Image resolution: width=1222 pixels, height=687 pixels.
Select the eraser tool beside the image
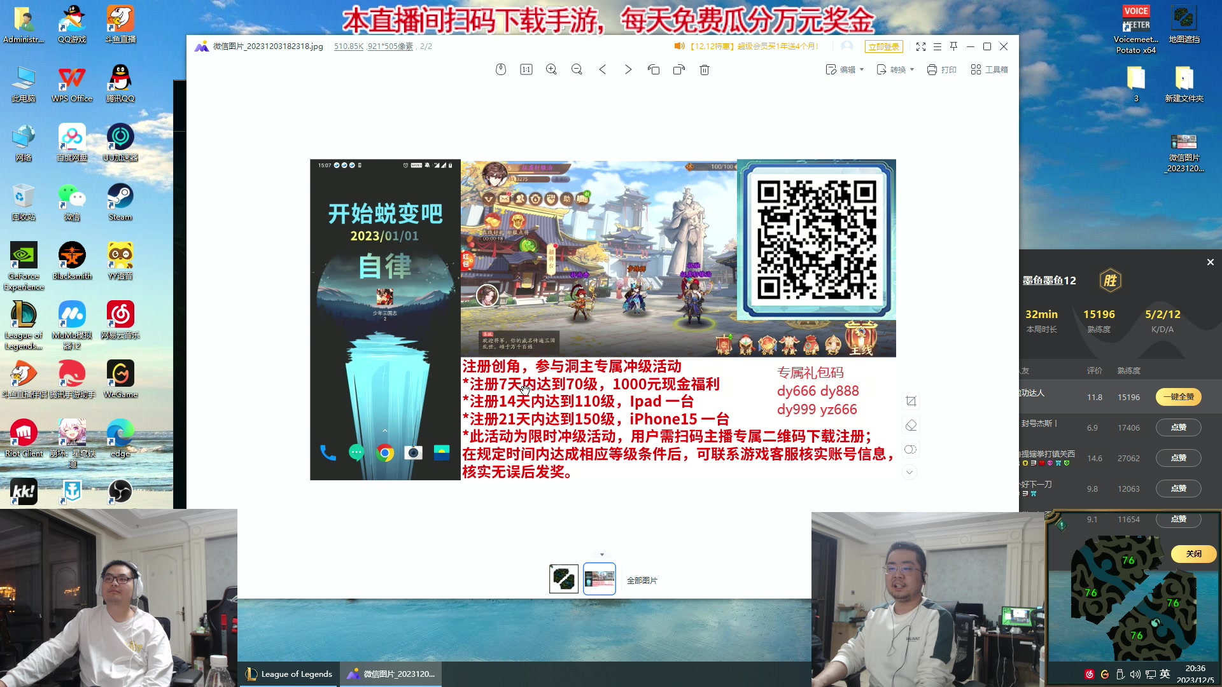[911, 425]
